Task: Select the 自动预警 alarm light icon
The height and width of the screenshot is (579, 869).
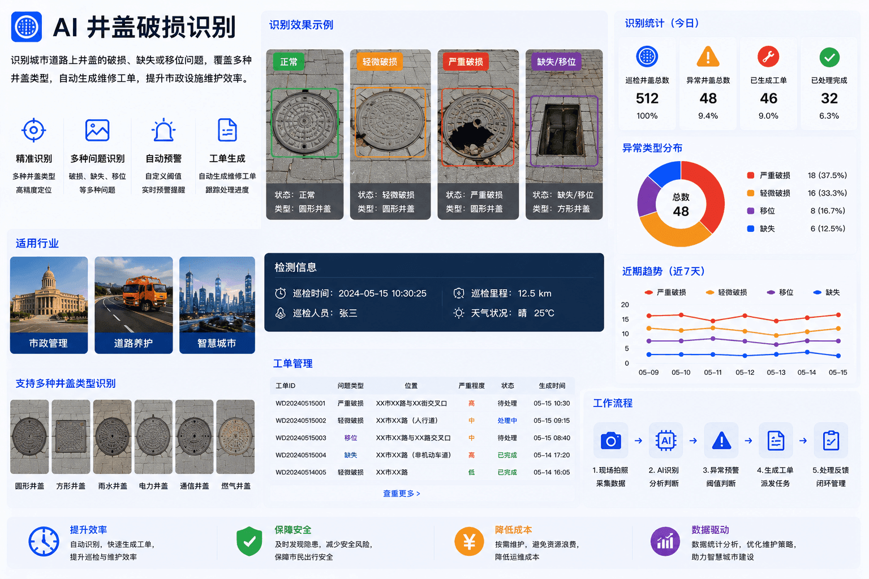Action: 164,130
